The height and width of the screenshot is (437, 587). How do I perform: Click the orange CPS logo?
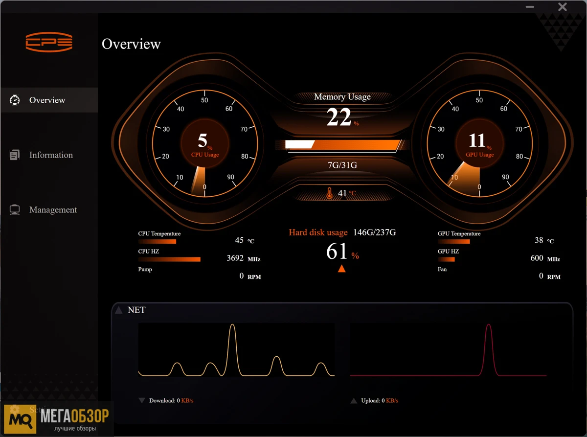(x=49, y=42)
